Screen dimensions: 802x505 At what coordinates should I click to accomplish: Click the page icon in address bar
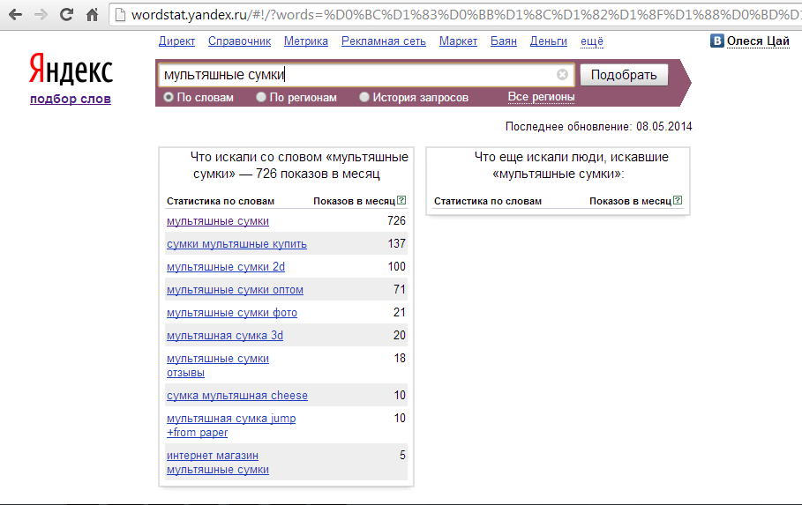pyautogui.click(x=120, y=15)
